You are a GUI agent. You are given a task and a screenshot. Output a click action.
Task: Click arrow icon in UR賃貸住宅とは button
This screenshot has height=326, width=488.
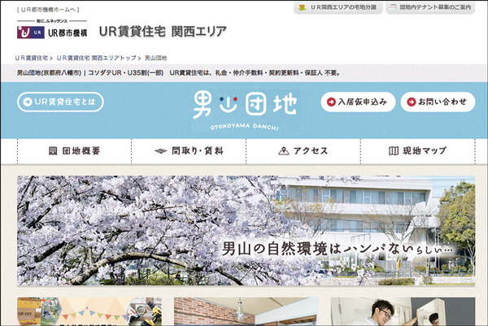pos(28,102)
